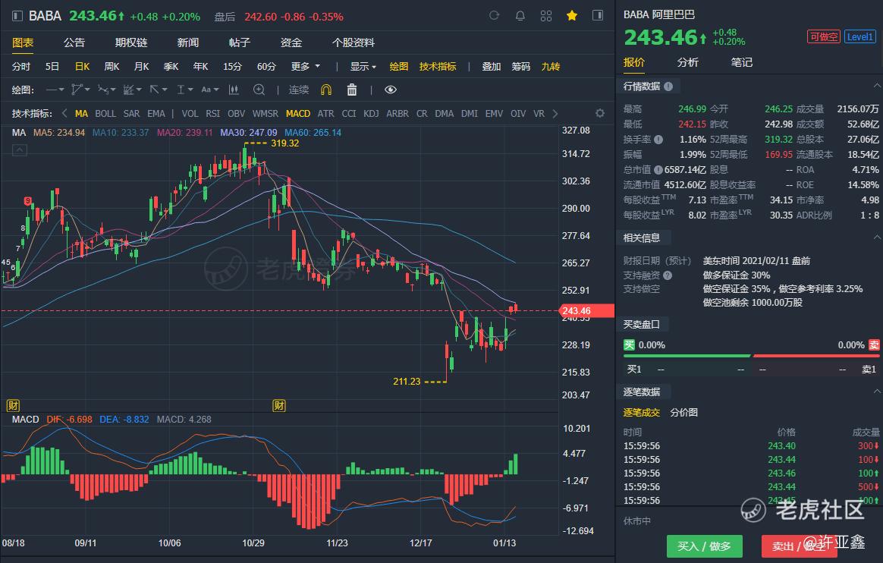This screenshot has width=883, height=563.
Task: Open the line drawing tool dropdown
Action: pos(55,90)
